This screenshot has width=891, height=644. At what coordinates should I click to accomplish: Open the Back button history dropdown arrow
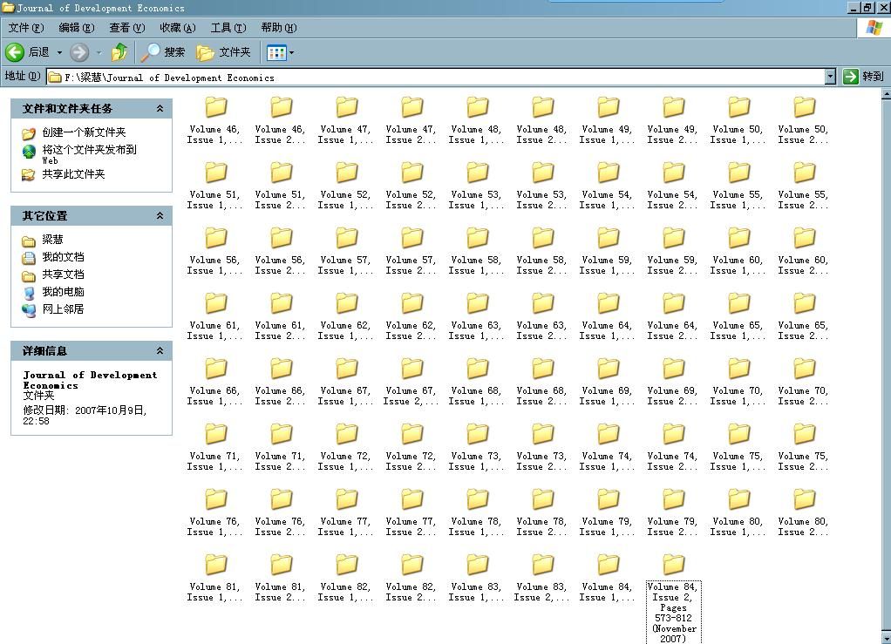(60, 52)
